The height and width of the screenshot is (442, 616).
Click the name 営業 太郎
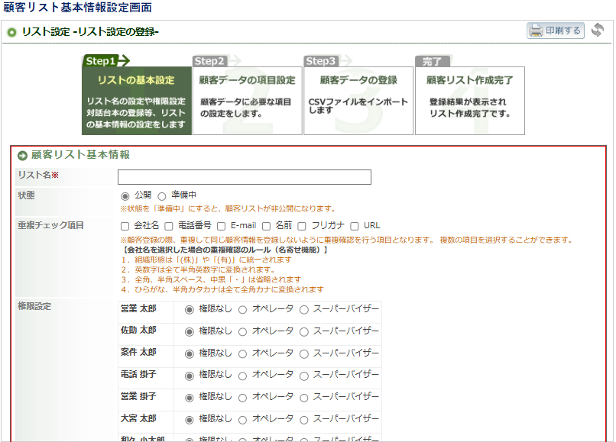[x=138, y=308]
